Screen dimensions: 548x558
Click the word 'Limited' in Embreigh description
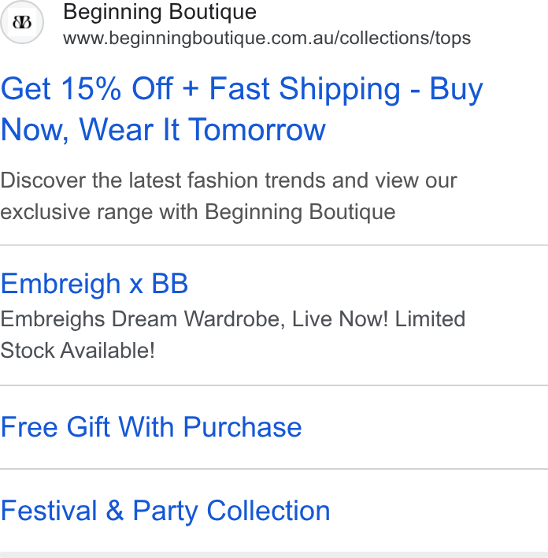click(x=430, y=318)
